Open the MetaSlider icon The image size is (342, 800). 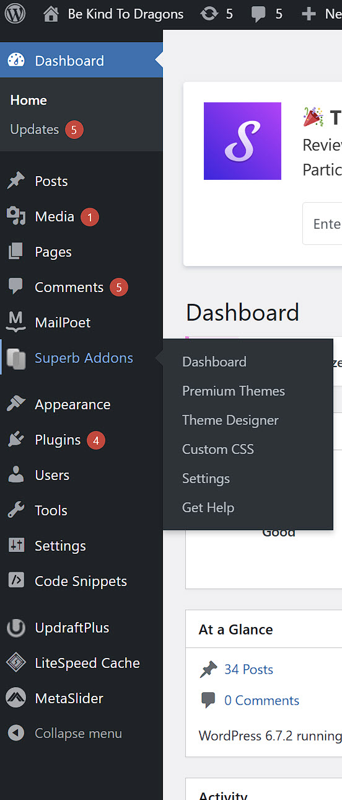pyautogui.click(x=15, y=698)
